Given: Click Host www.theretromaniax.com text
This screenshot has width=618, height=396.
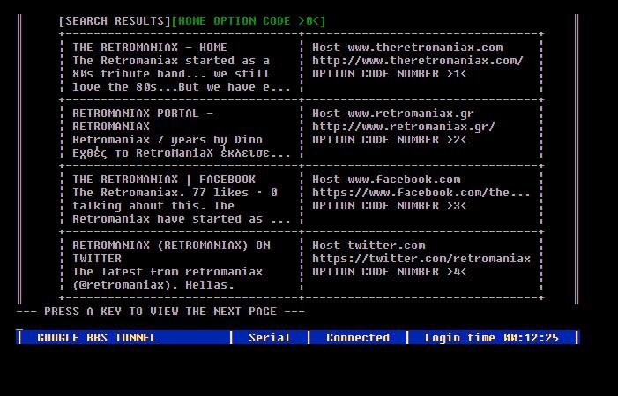Looking at the screenshot, I should [407, 48].
